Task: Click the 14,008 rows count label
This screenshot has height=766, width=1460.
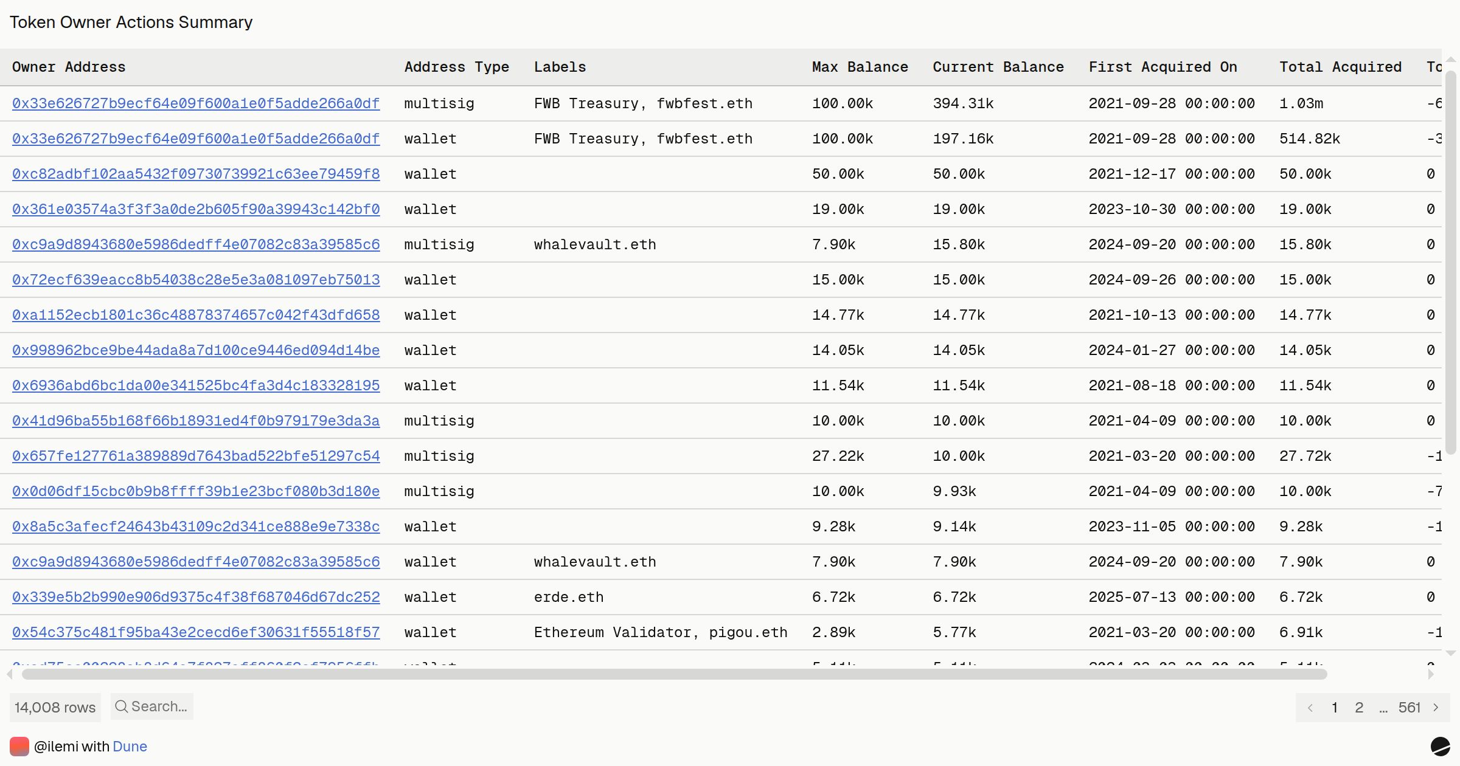Action: (x=55, y=708)
